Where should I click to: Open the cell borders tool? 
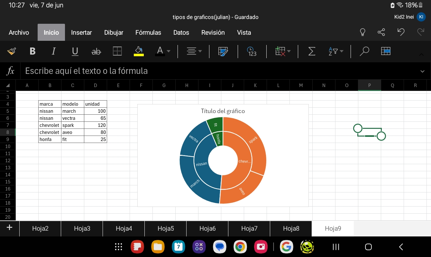pos(117,51)
